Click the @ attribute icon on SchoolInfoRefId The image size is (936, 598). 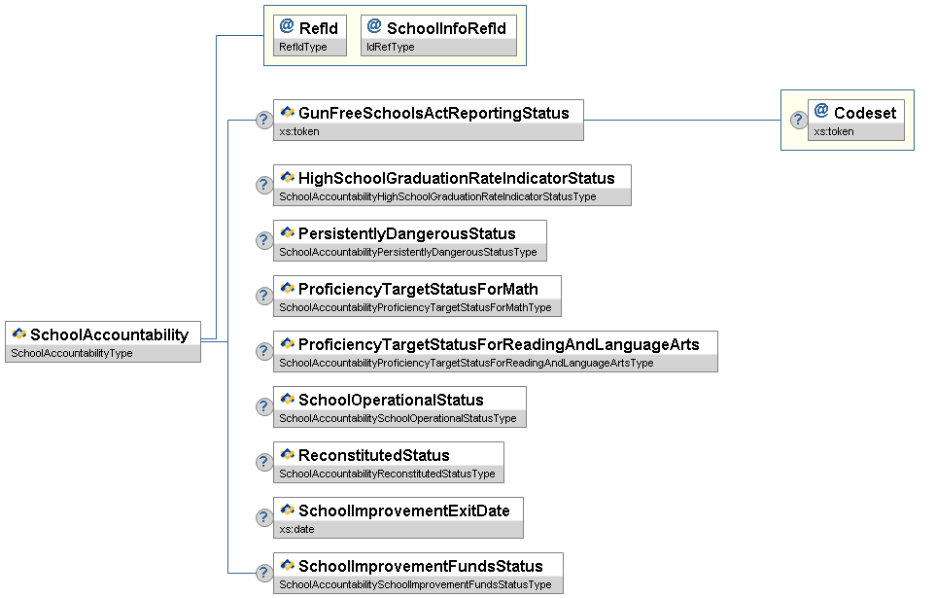(x=374, y=27)
